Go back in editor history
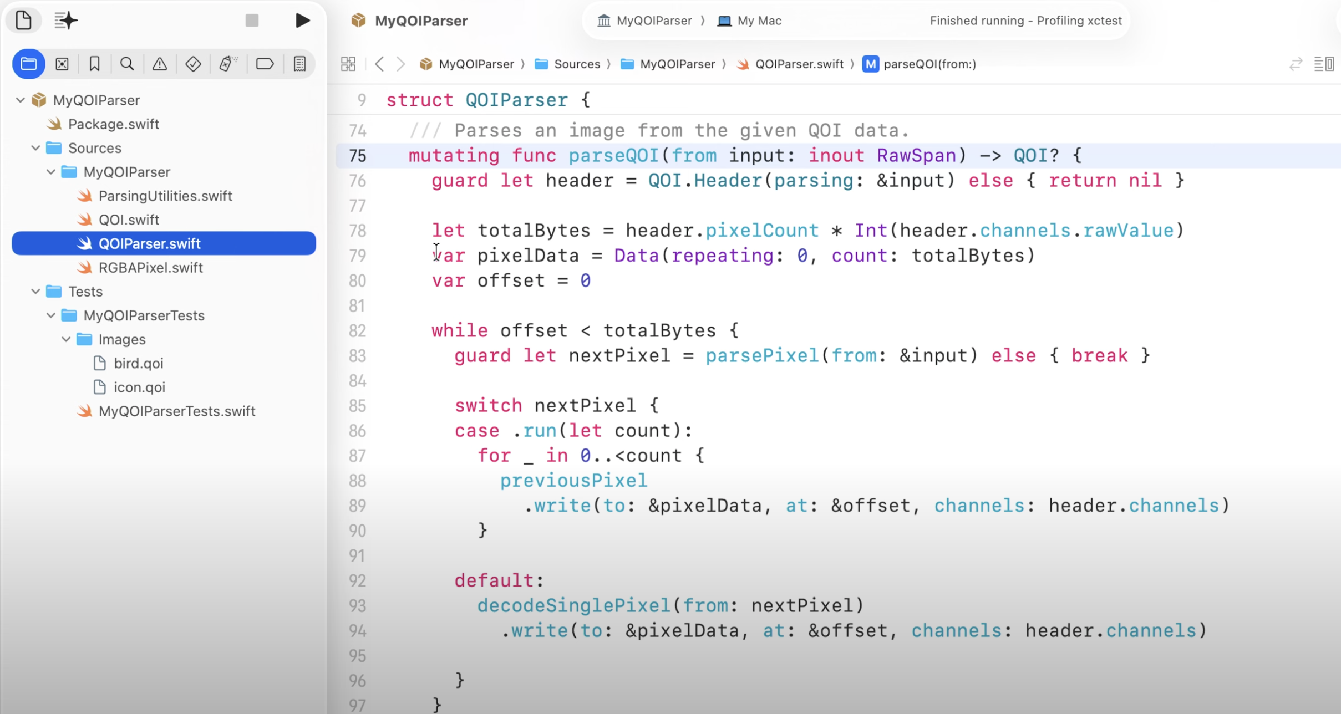This screenshot has width=1341, height=714. click(x=379, y=64)
